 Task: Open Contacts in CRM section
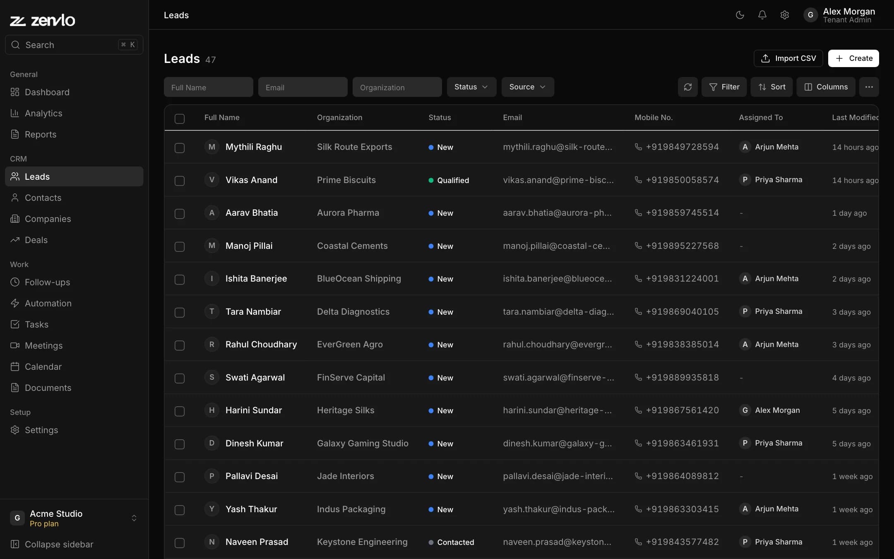[x=74, y=198]
